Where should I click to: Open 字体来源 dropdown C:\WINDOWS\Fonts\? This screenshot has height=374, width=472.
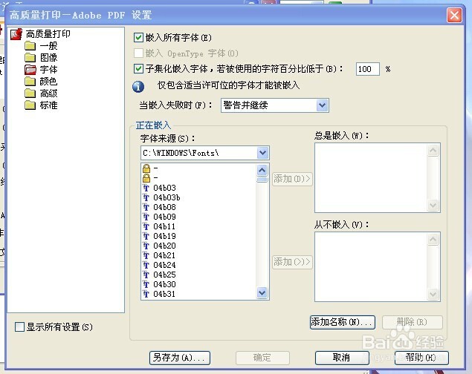(205, 153)
